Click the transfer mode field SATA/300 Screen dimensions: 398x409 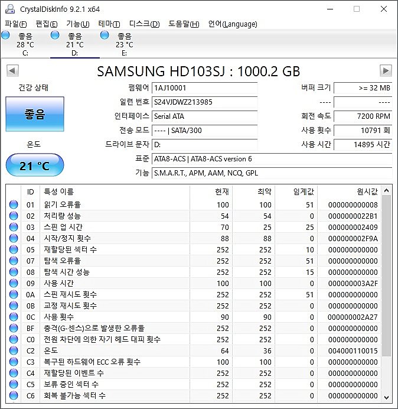pyautogui.click(x=204, y=131)
